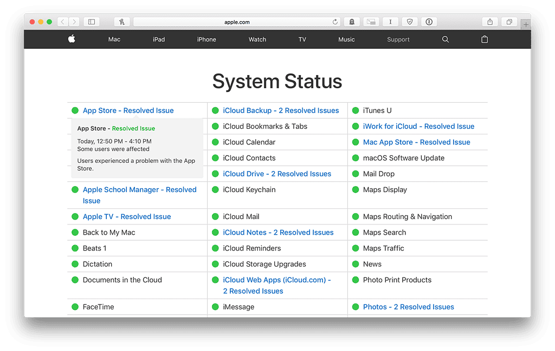Show all tabs overview icon

pos(509,22)
